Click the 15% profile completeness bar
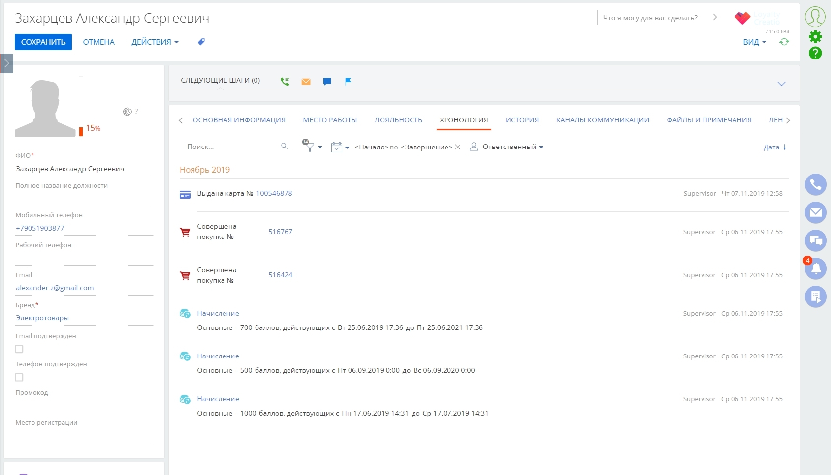The height and width of the screenshot is (475, 831). click(81, 106)
